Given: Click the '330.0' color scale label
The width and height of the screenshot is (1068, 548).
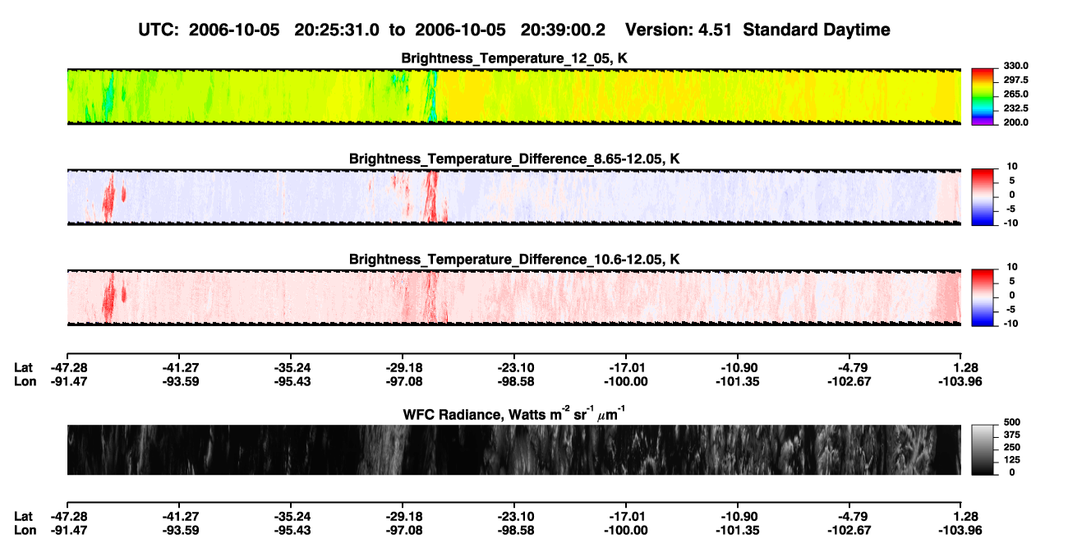Looking at the screenshot, I should (x=1015, y=67).
